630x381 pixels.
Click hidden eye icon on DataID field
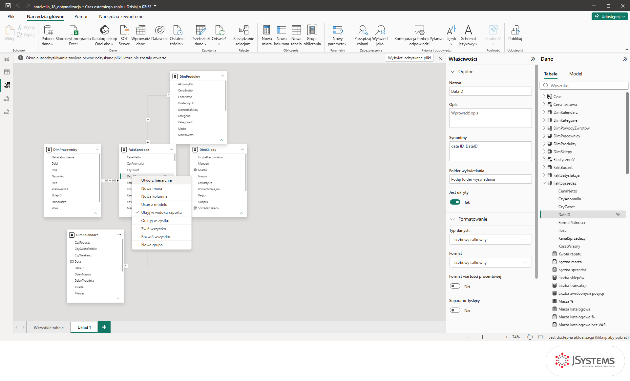tap(618, 214)
